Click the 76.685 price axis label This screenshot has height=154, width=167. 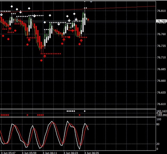[161, 69]
